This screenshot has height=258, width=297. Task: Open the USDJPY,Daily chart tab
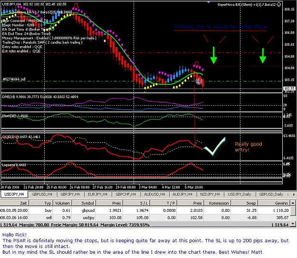pos(239,194)
